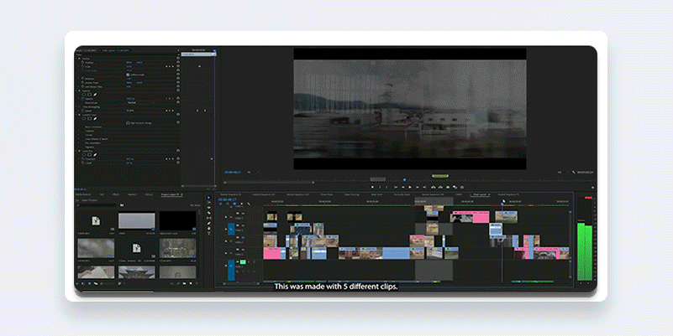Click the timeline playhead in the ruler
Image resolution: width=673 pixels, height=336 pixels.
pos(502,204)
